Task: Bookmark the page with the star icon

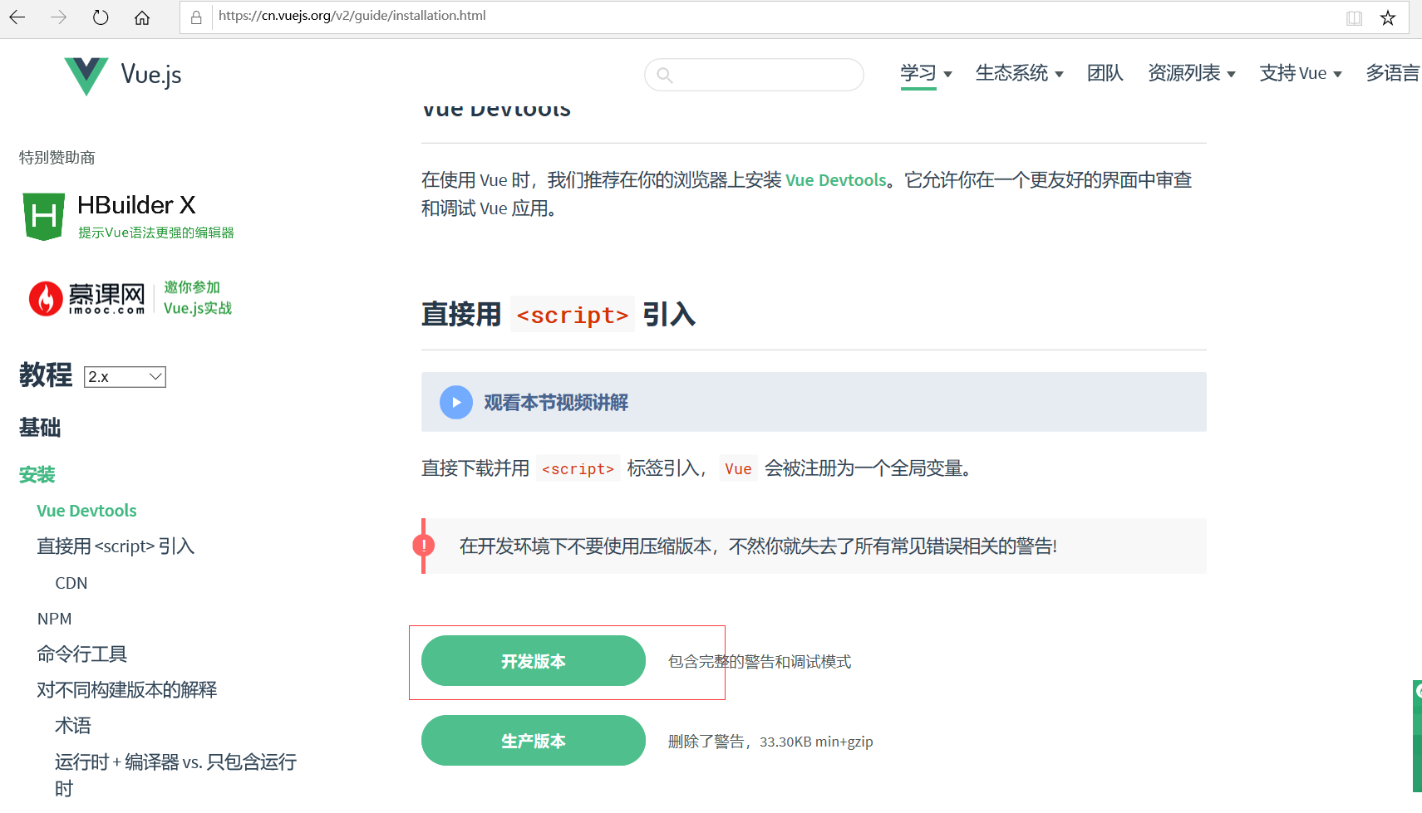Action: tap(1387, 17)
